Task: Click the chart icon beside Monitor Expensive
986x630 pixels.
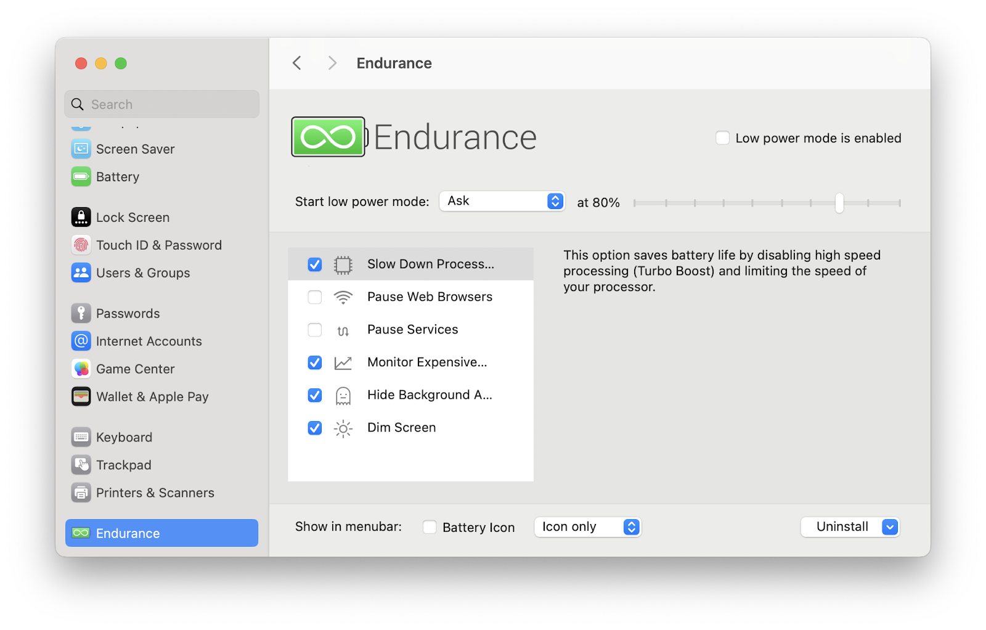Action: point(343,363)
